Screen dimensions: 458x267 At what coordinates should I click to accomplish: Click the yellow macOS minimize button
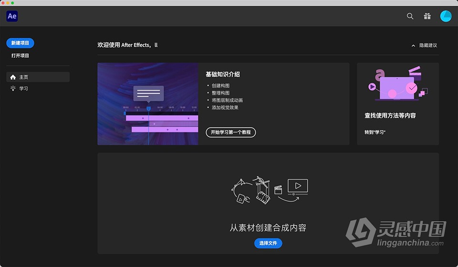(8, 3)
